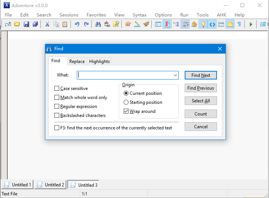Open the File menu
The height and width of the screenshot is (198, 269).
coord(8,15)
